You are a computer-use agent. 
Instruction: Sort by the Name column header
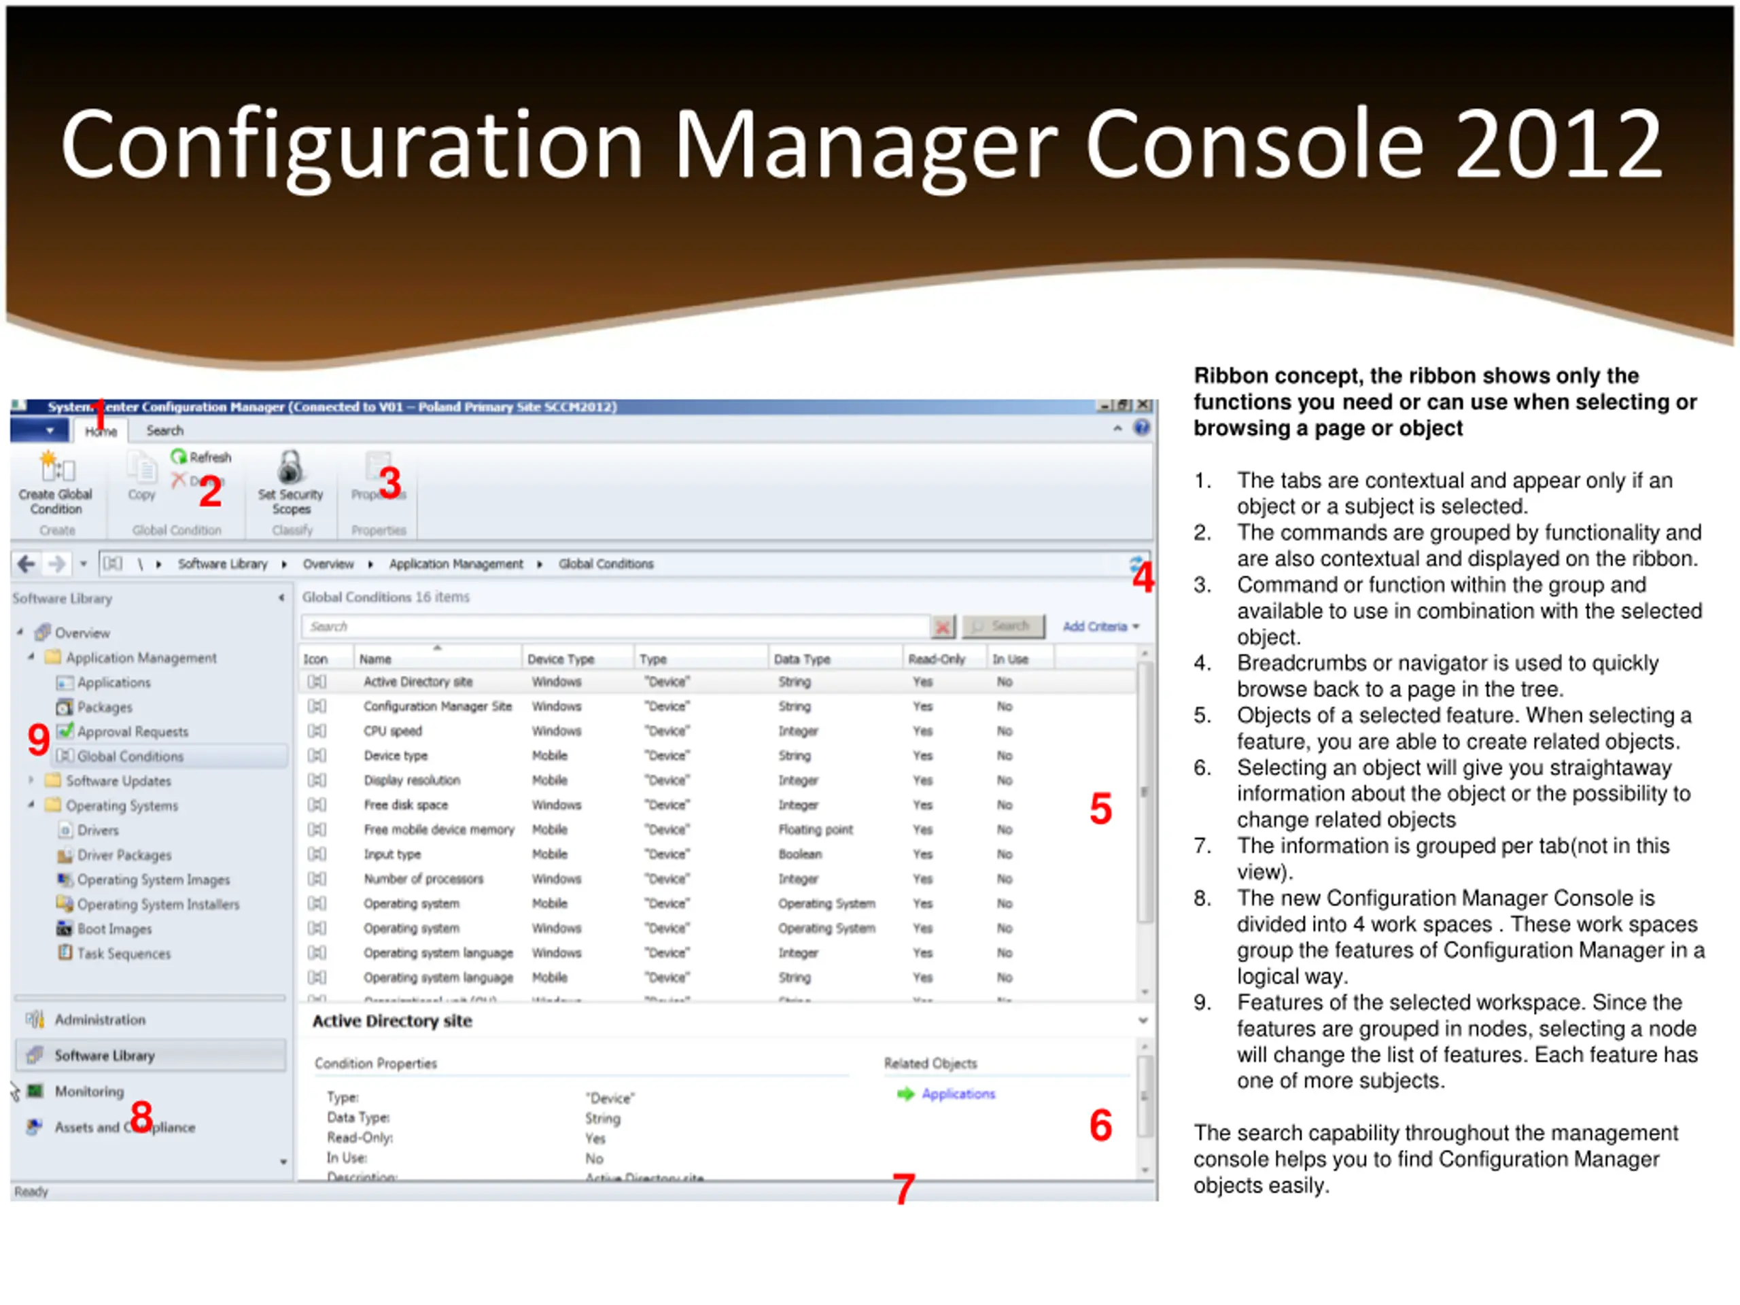pyautogui.click(x=436, y=659)
